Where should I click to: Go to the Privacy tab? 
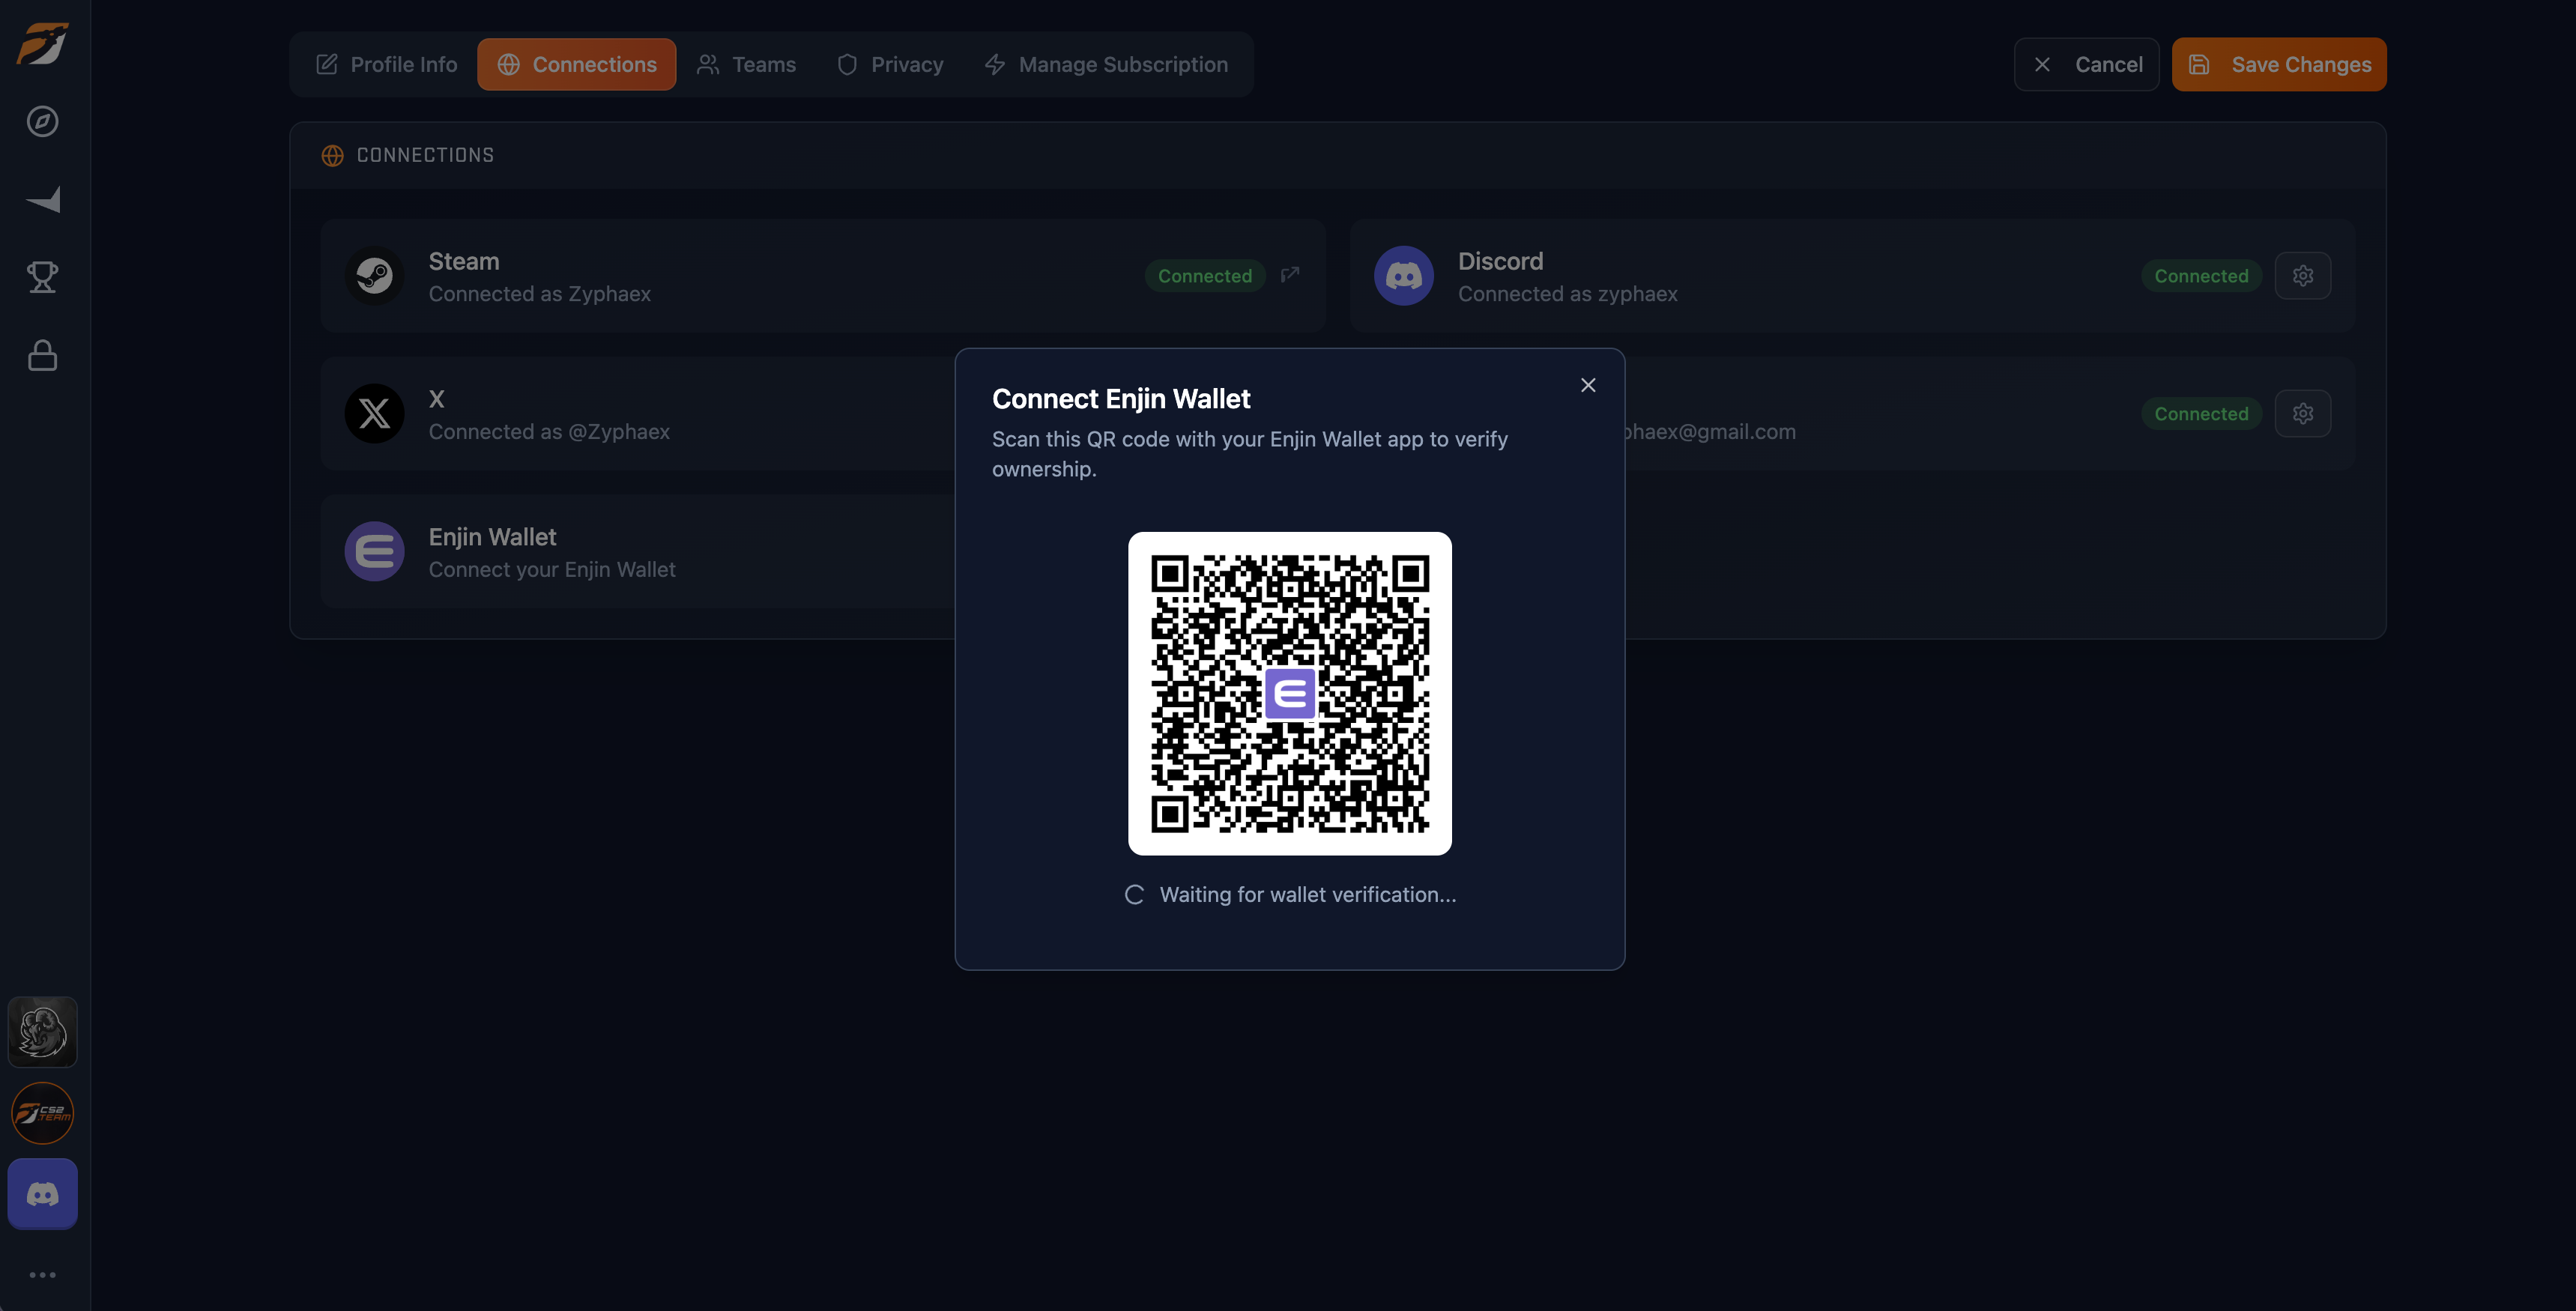coord(890,65)
